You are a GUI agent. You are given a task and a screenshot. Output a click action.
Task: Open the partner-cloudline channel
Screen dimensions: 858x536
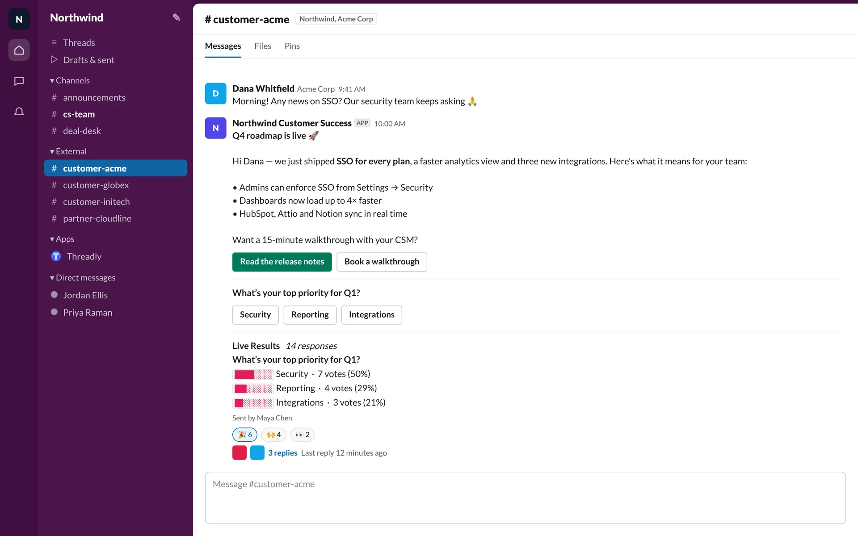[115, 218]
